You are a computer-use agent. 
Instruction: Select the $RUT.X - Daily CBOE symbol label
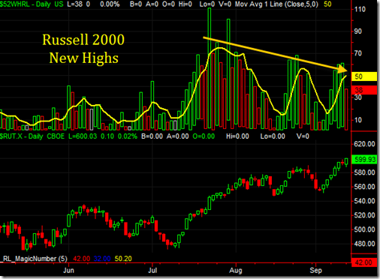point(32,136)
